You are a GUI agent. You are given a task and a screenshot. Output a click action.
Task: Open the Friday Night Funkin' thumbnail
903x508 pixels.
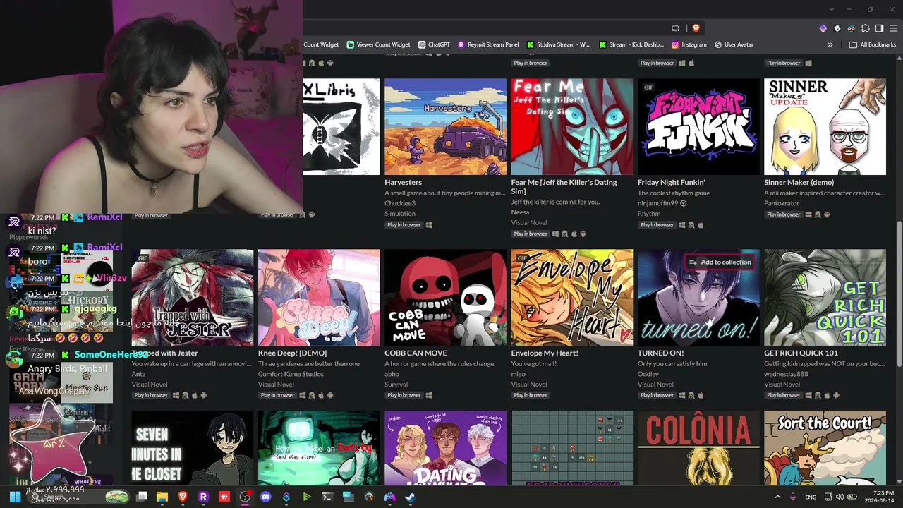pyautogui.click(x=698, y=126)
